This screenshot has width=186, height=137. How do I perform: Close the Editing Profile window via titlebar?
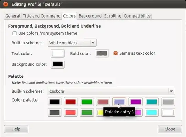coord(6,4)
